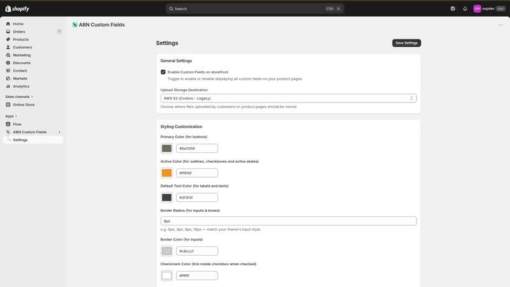
Task: Click the pin dot next to ABN Custom Fields
Action: (59, 132)
